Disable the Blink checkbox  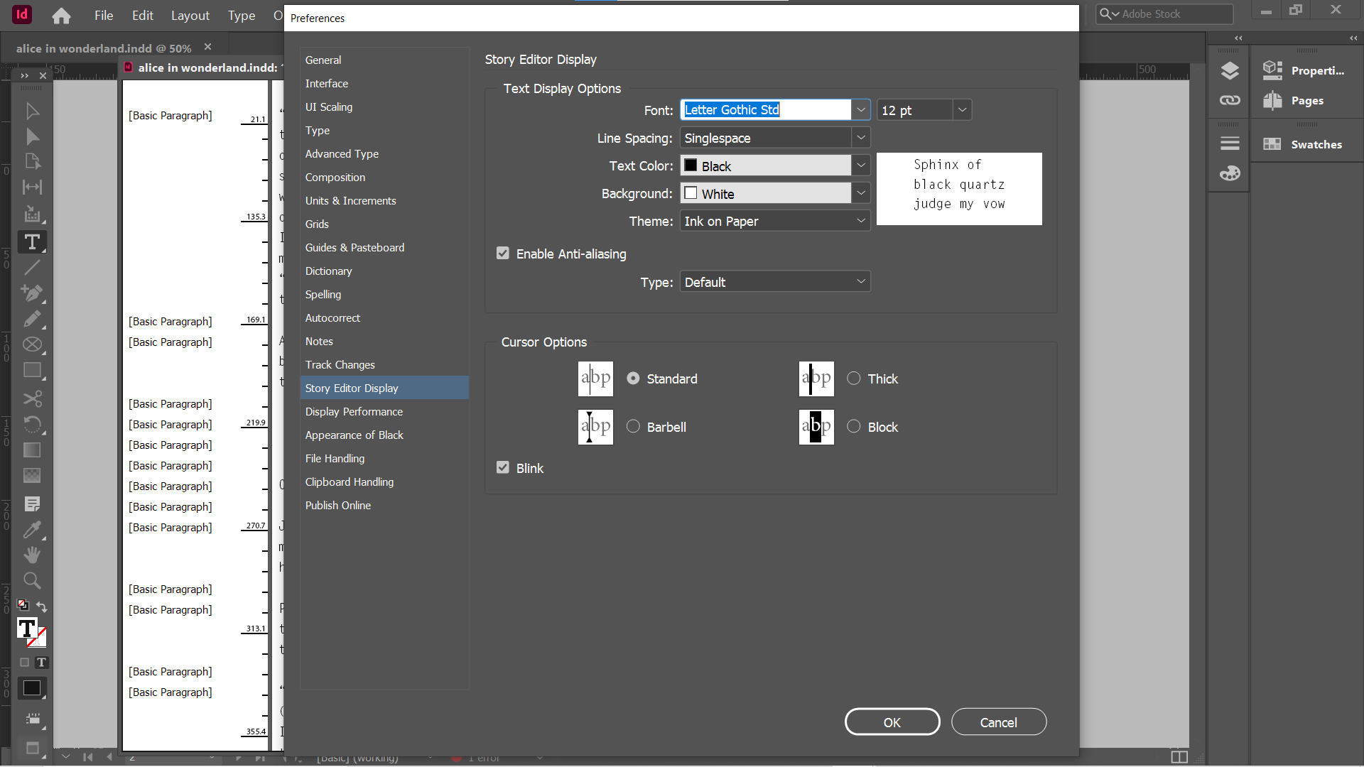[503, 467]
